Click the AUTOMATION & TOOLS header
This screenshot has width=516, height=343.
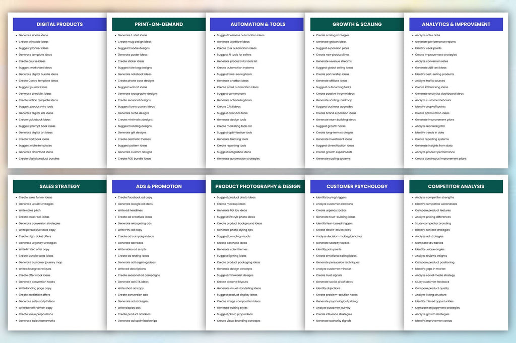pyautogui.click(x=257, y=24)
